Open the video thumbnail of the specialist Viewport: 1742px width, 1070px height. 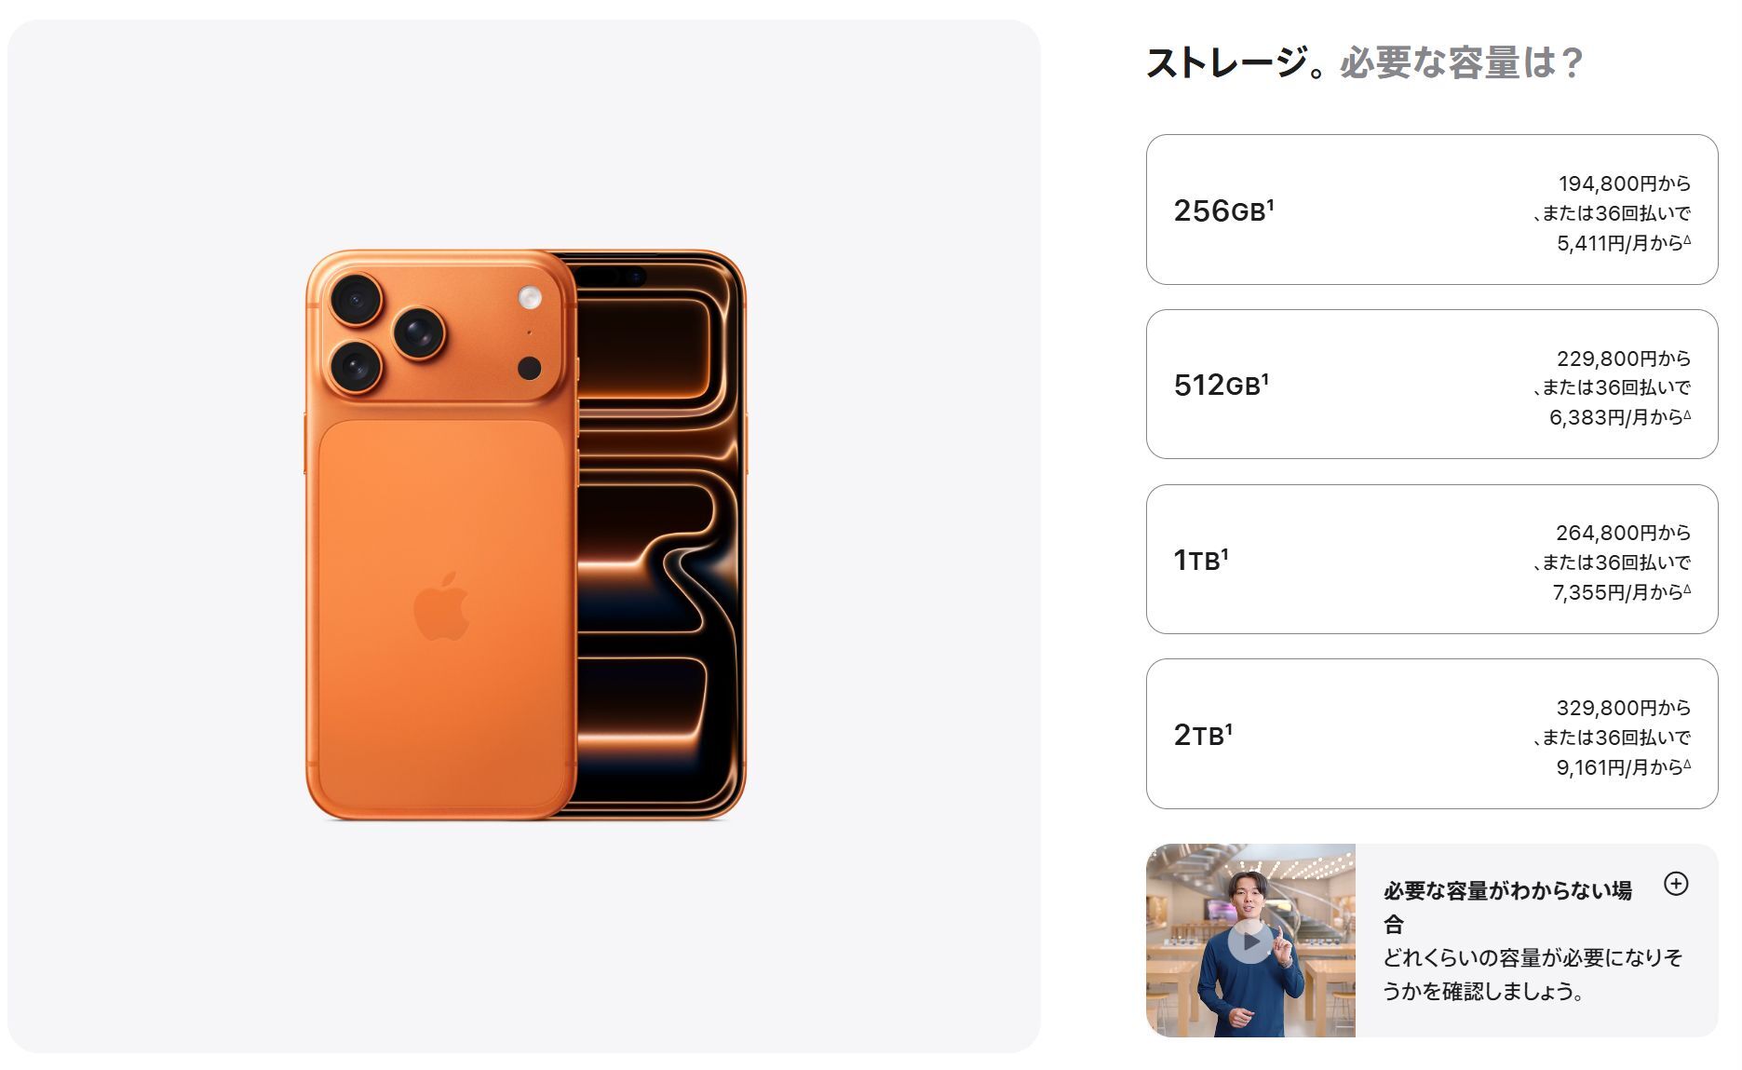click(1250, 941)
